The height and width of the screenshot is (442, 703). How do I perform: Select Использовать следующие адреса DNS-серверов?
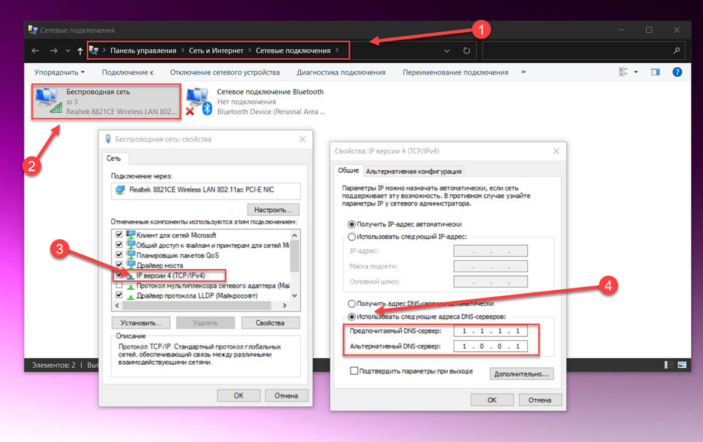(352, 317)
